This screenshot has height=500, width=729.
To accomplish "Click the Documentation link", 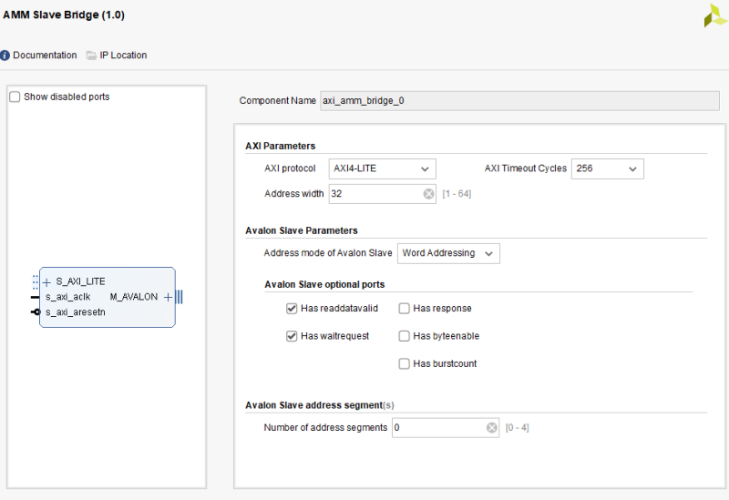I will [45, 56].
